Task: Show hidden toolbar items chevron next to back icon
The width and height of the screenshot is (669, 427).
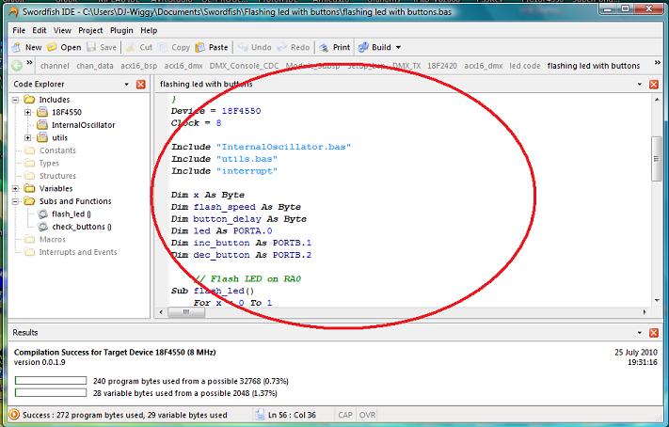Action: (x=29, y=63)
